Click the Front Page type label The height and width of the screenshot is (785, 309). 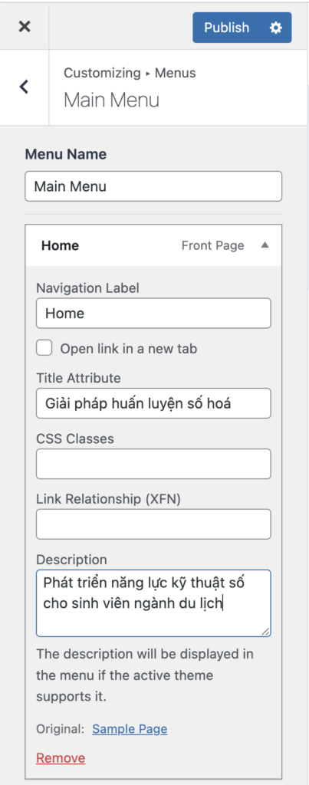point(213,245)
